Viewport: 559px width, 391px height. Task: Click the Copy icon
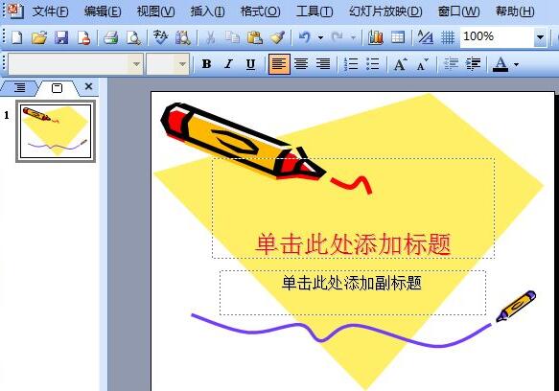(232, 37)
